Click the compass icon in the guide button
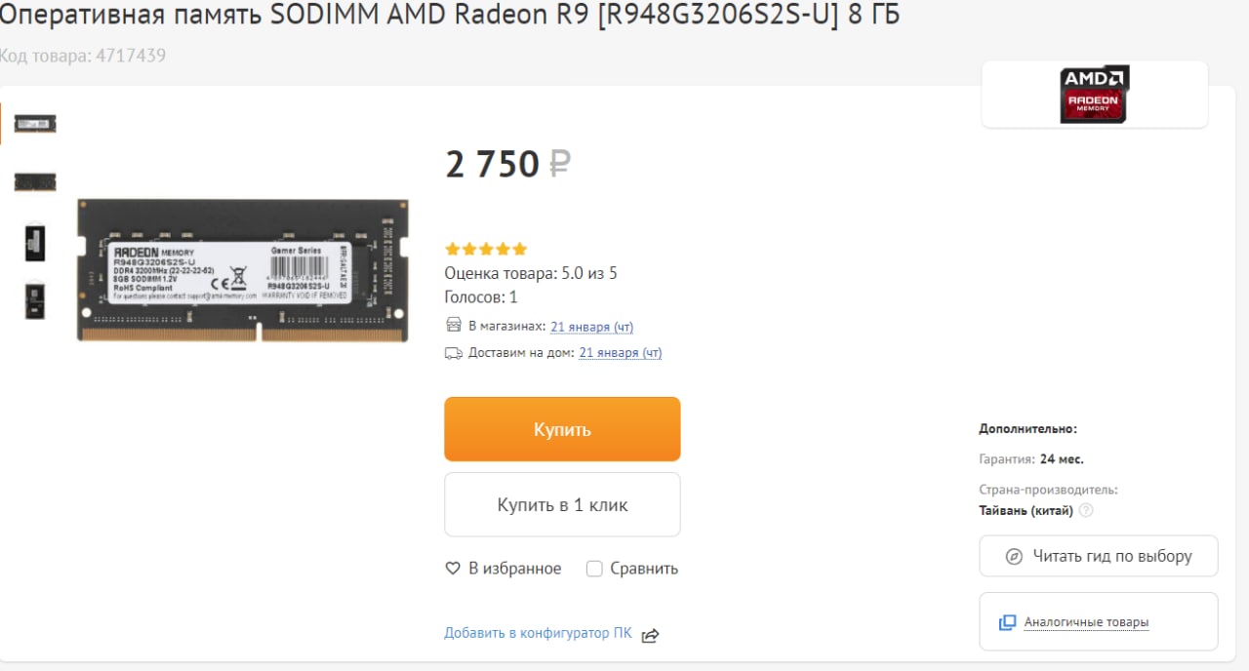The width and height of the screenshot is (1249, 671). (1014, 557)
